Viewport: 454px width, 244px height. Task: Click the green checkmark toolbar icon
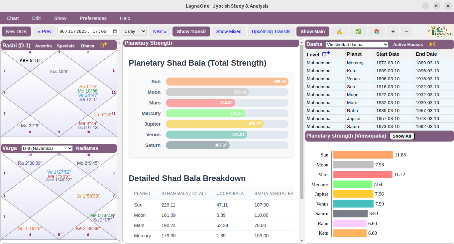tap(358, 31)
